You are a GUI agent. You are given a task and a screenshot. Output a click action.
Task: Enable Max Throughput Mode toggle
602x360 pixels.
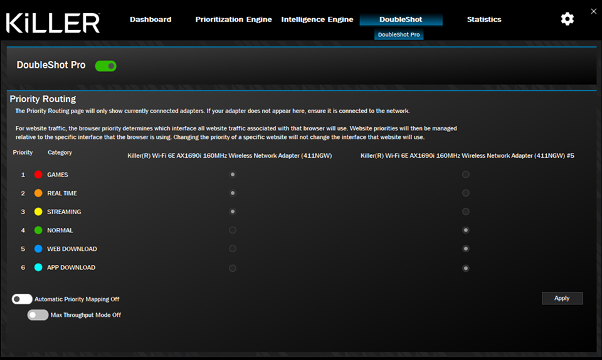click(x=38, y=315)
